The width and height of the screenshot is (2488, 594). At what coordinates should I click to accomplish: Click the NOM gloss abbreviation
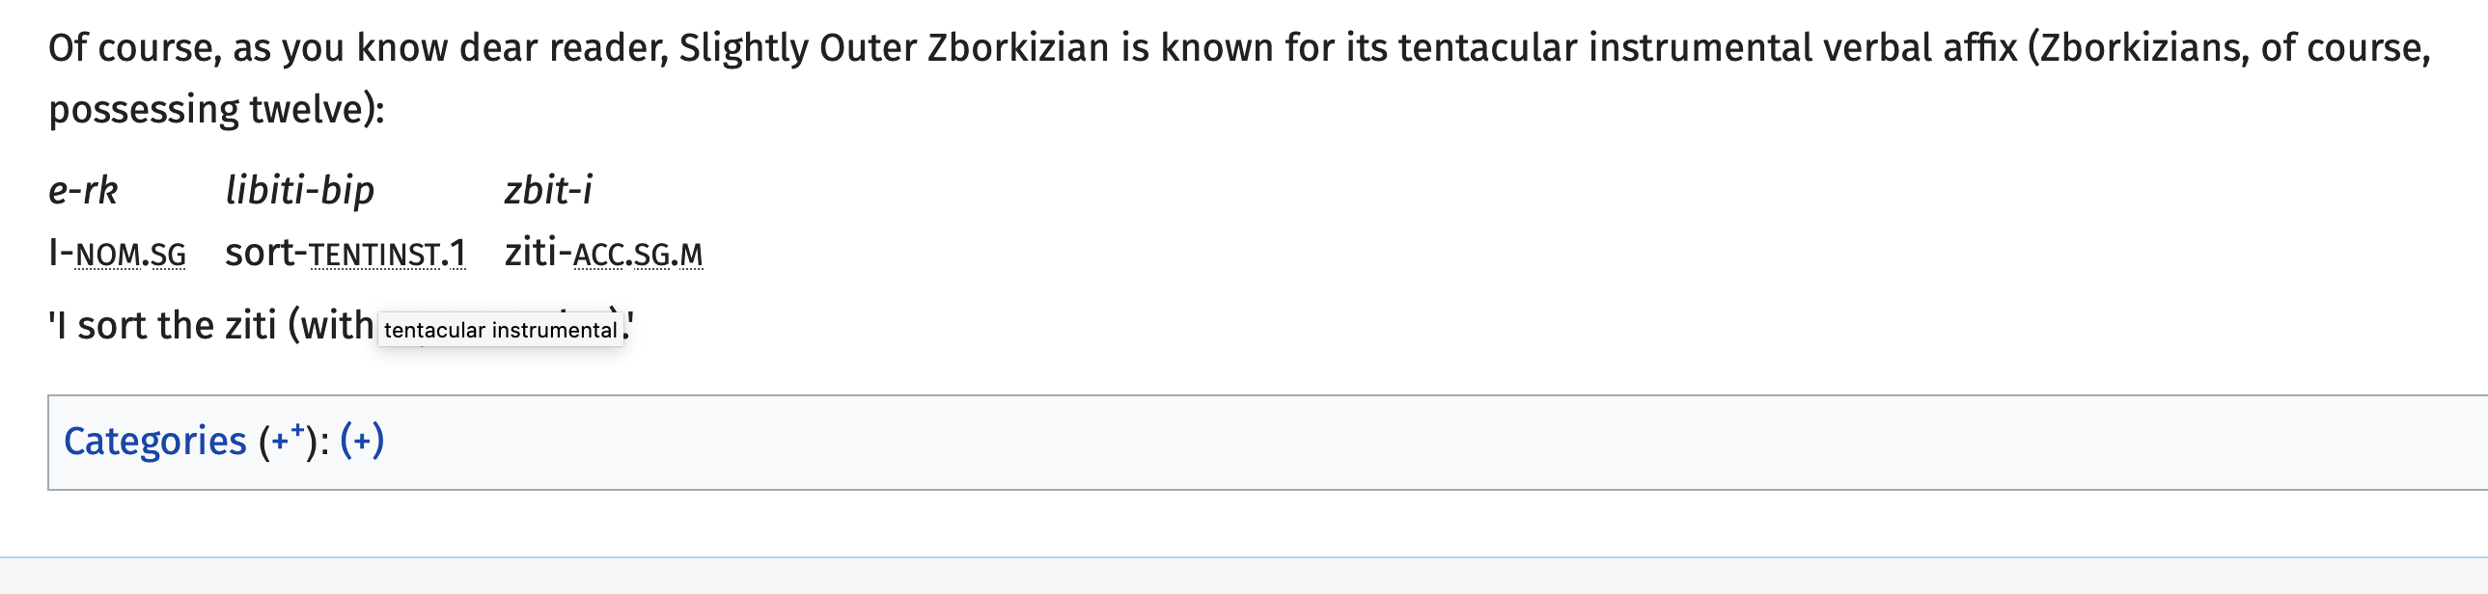point(107,255)
